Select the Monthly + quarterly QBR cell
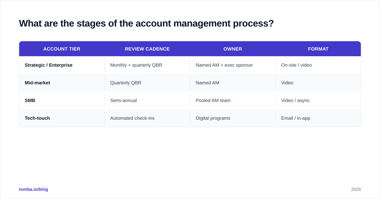 (x=147, y=65)
